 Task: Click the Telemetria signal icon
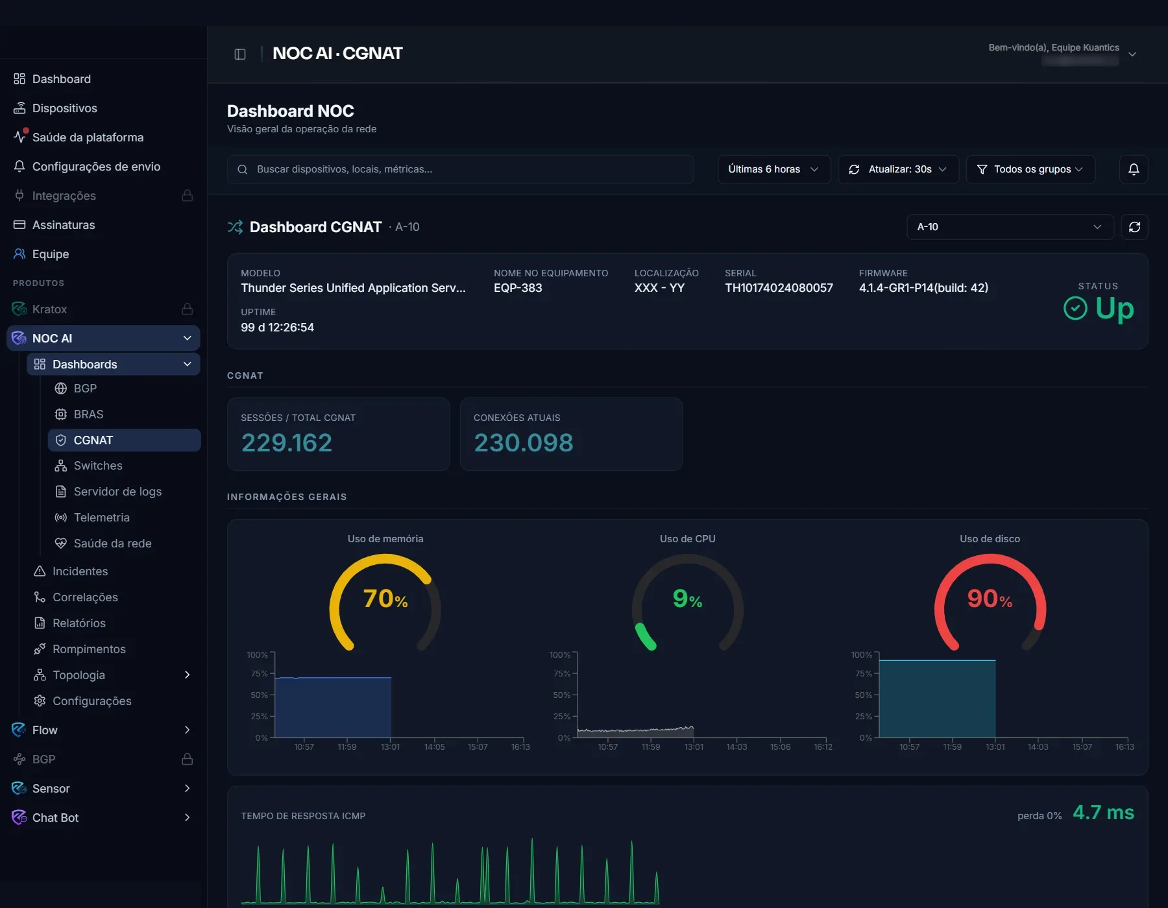point(61,518)
